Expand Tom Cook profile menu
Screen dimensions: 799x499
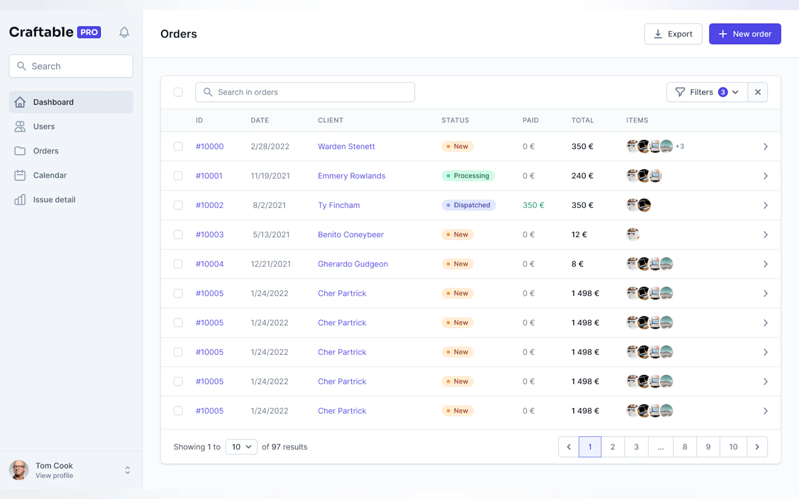[x=127, y=470]
